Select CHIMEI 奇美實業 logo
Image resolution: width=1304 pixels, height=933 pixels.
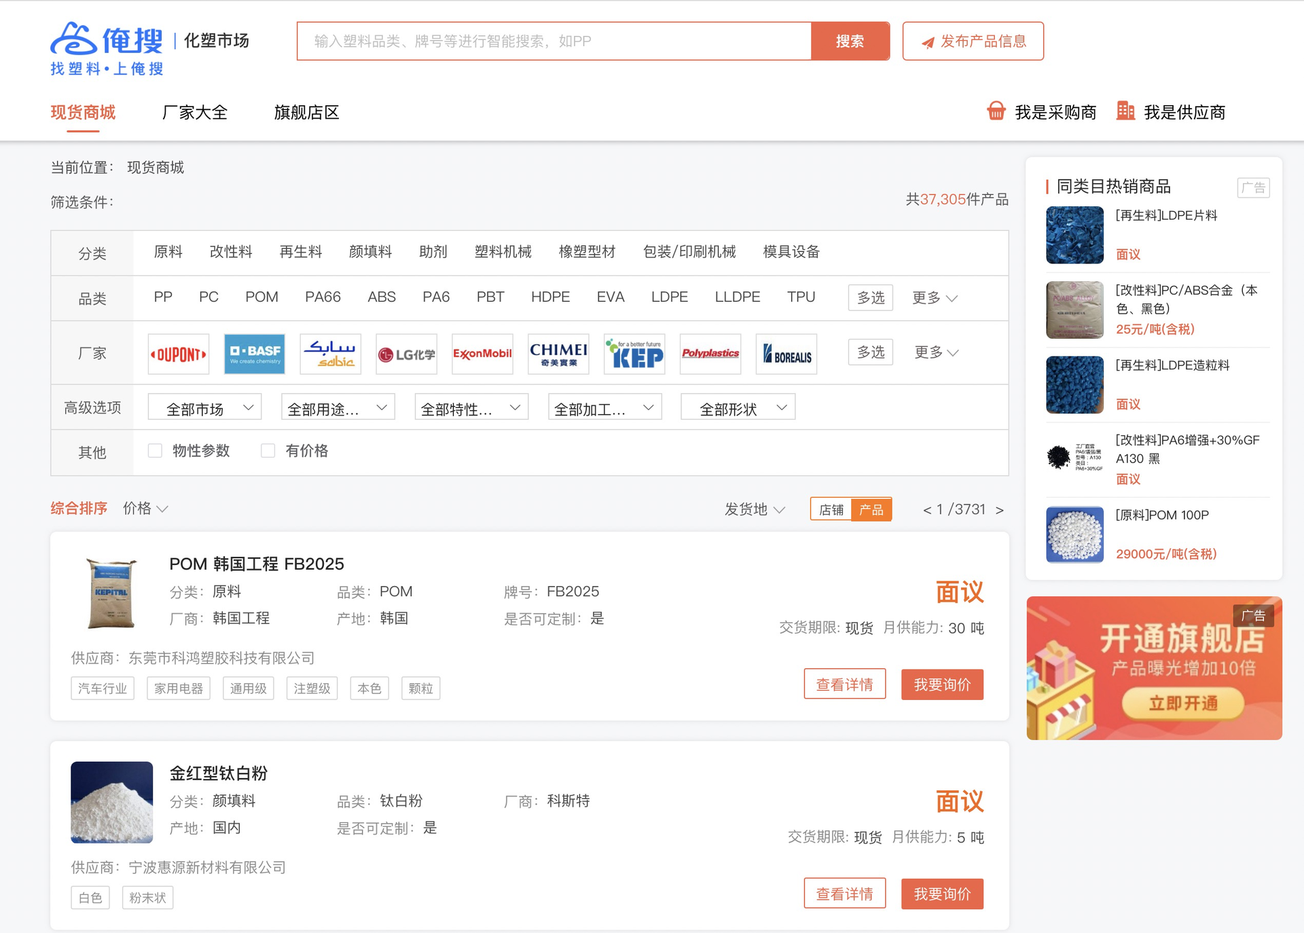coord(558,354)
